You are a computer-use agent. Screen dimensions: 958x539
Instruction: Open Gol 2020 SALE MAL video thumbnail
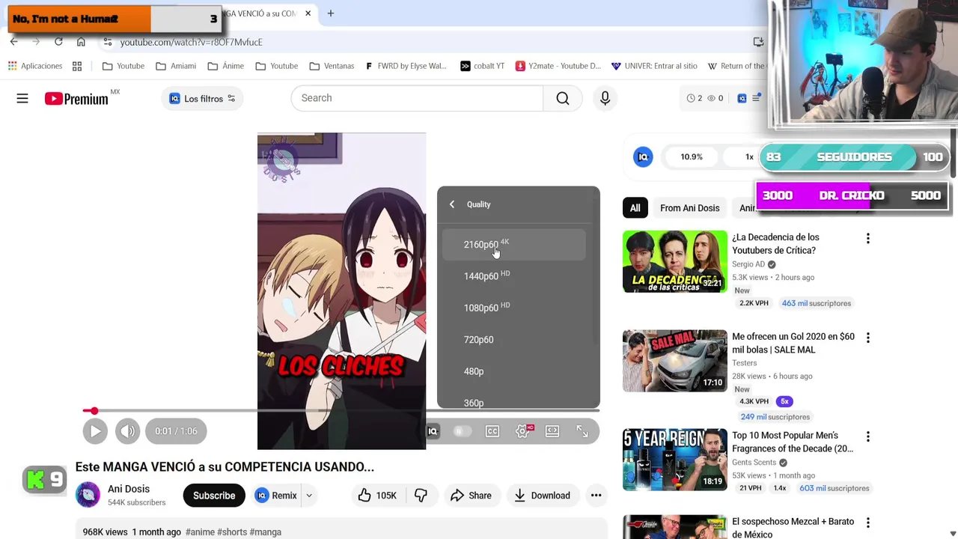(x=674, y=361)
